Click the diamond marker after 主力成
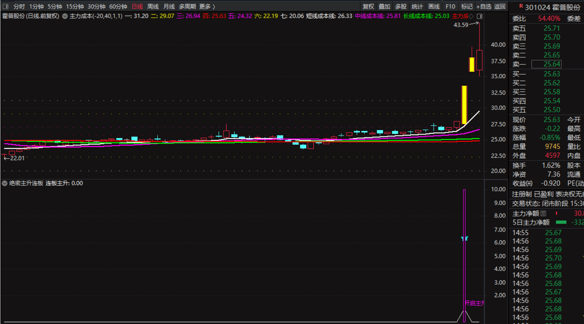 click(471, 16)
